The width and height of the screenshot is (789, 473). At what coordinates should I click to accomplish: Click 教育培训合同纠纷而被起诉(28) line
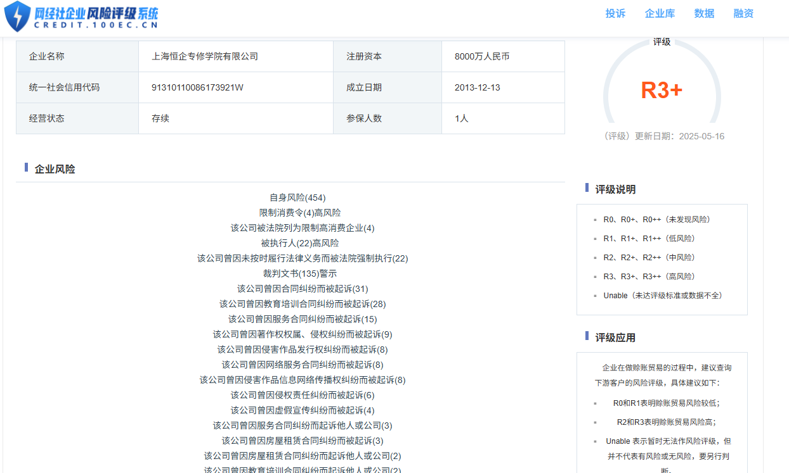tap(303, 304)
